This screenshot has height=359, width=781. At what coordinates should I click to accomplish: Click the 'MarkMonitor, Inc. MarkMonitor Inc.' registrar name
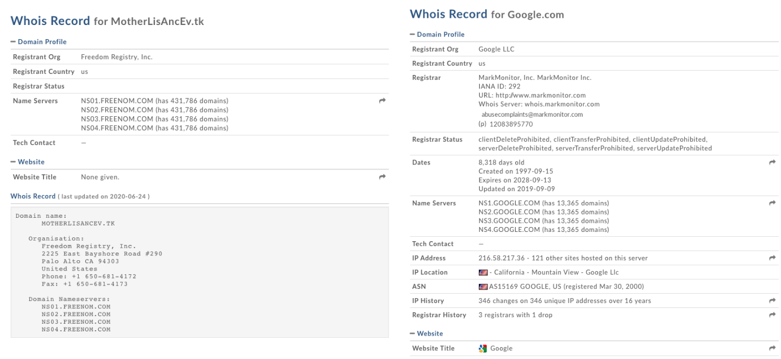535,78
